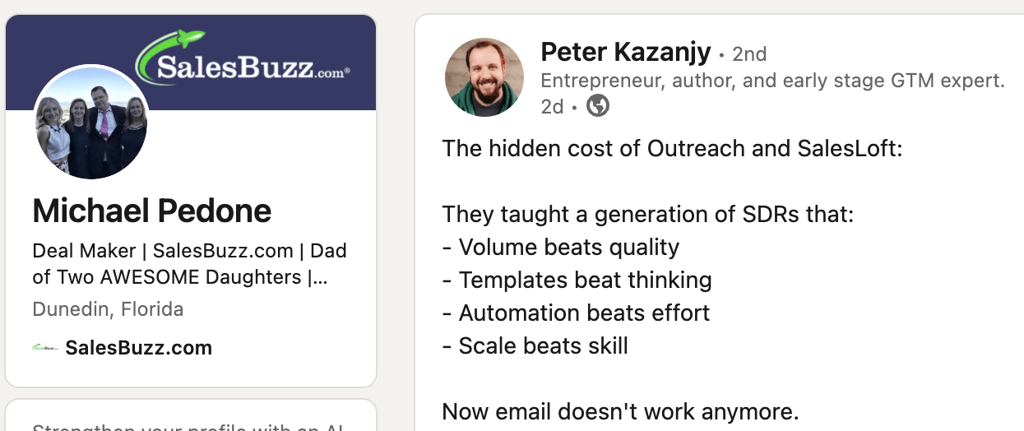Click the "Now email doesn't work anymore" sentence

coord(620,411)
